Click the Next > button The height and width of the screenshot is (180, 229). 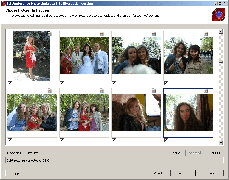click(183, 173)
